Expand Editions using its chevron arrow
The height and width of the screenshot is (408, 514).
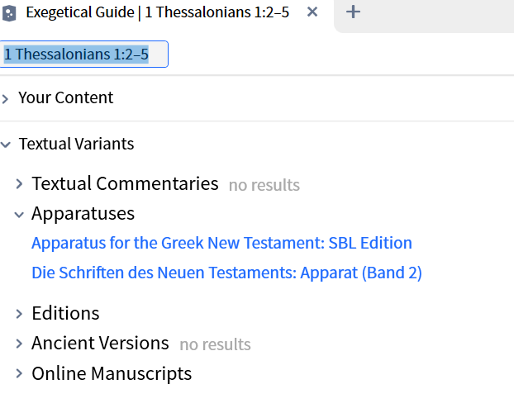(x=19, y=314)
